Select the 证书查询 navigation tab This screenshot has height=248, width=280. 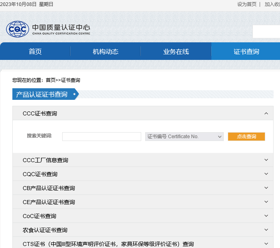coord(246,52)
